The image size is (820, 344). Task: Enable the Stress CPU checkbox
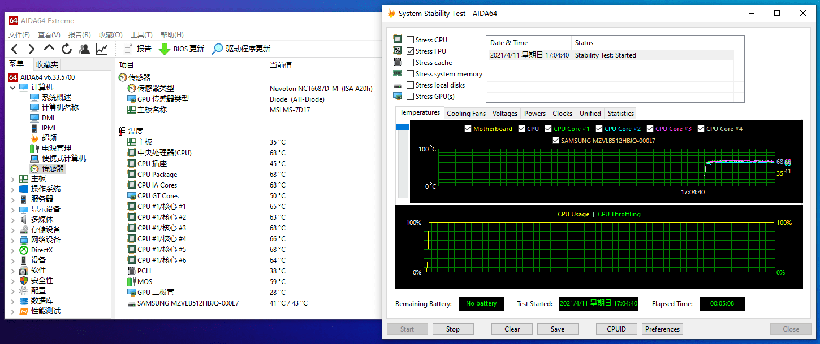tap(410, 40)
